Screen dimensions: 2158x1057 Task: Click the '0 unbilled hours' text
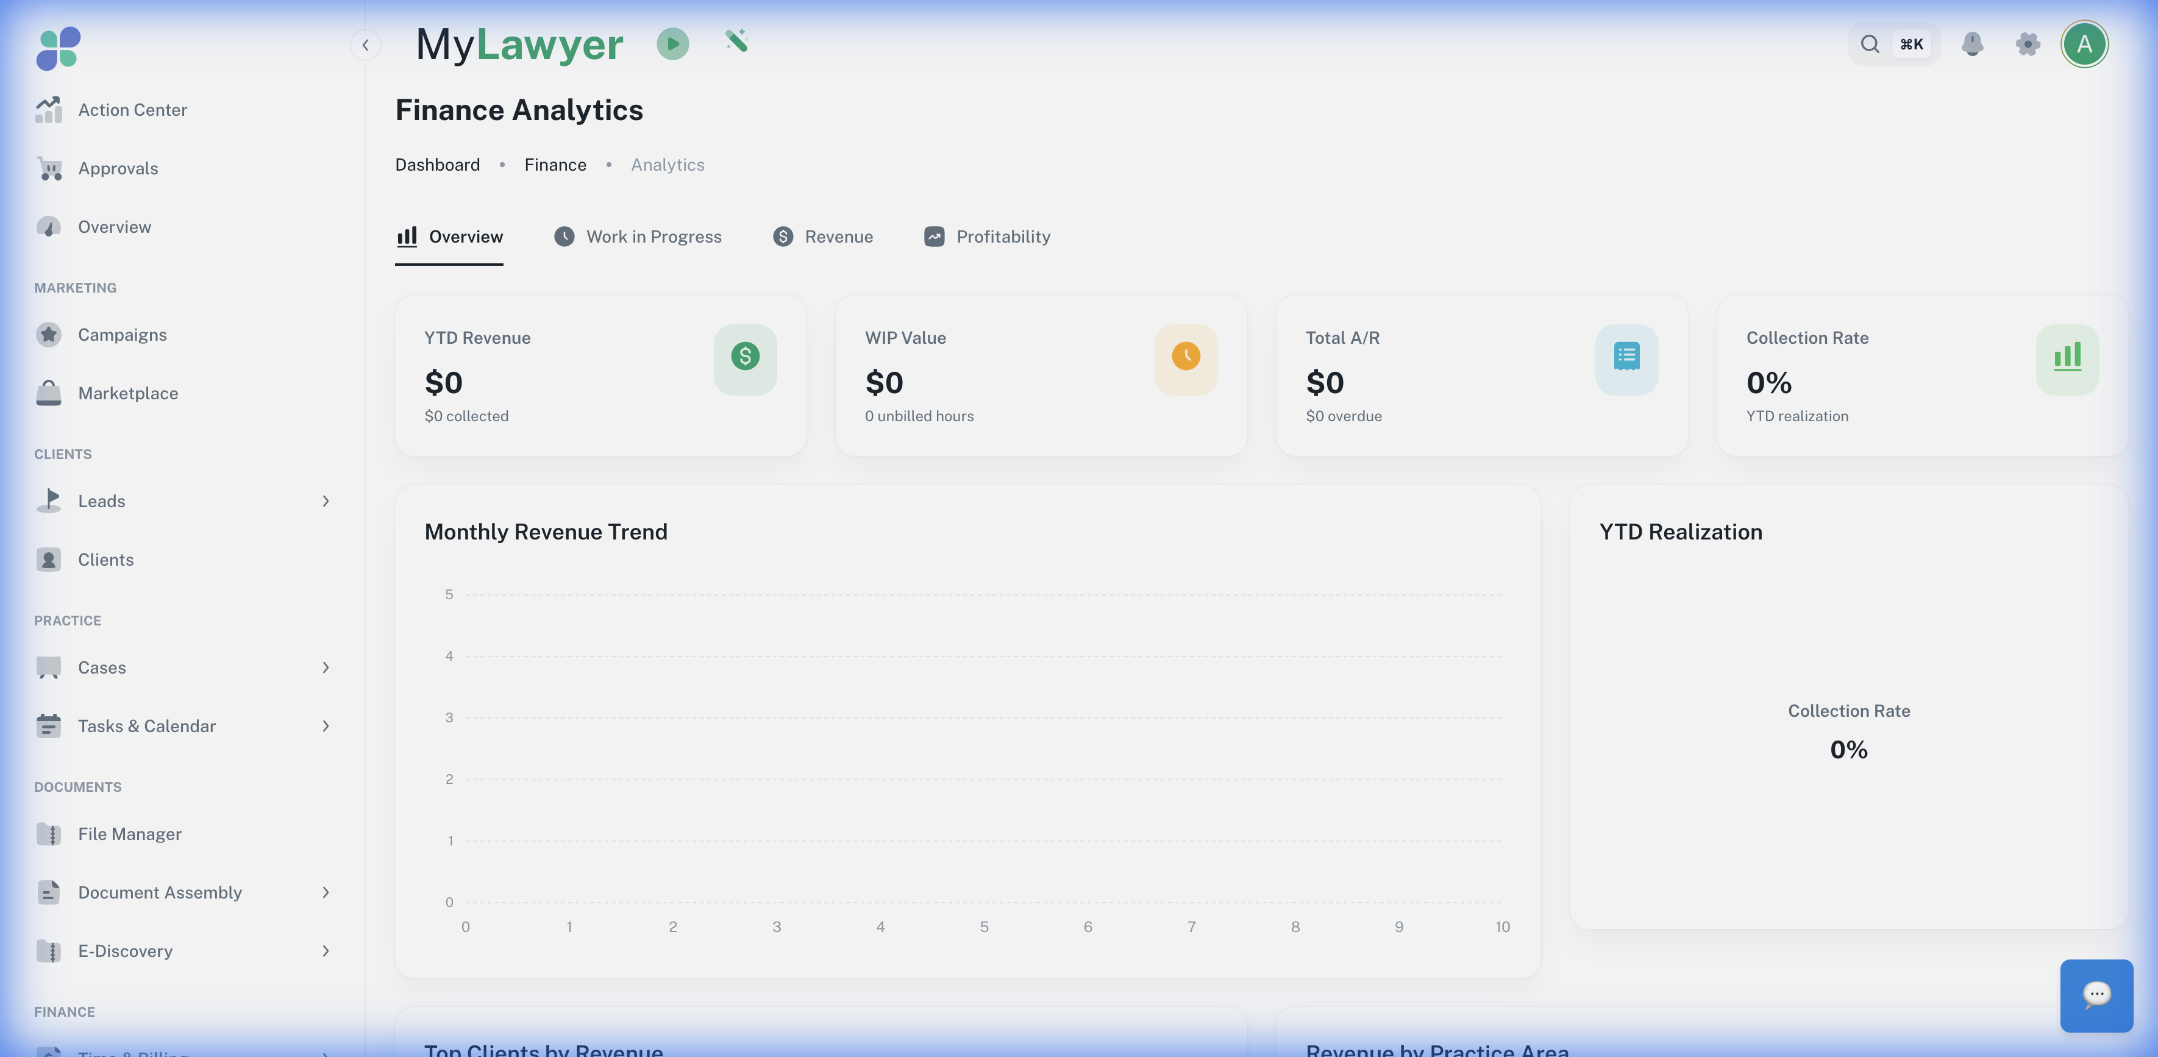coord(919,416)
